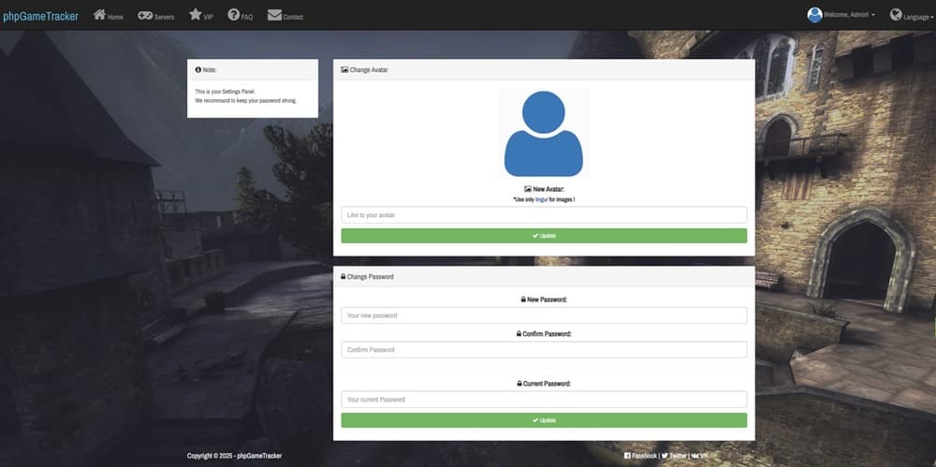Click 'This is your Settings Panel.' text

[225, 92]
